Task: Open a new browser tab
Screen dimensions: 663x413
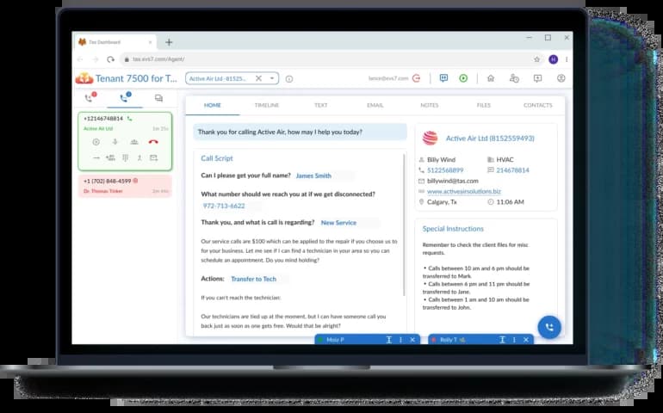Action: (x=169, y=42)
